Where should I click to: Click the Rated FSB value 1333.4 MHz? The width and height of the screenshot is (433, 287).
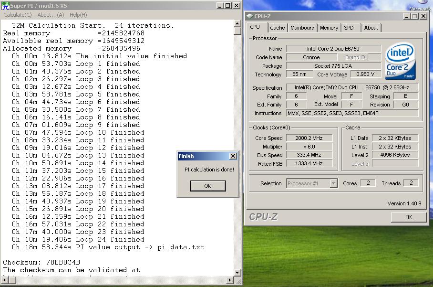[x=309, y=163]
